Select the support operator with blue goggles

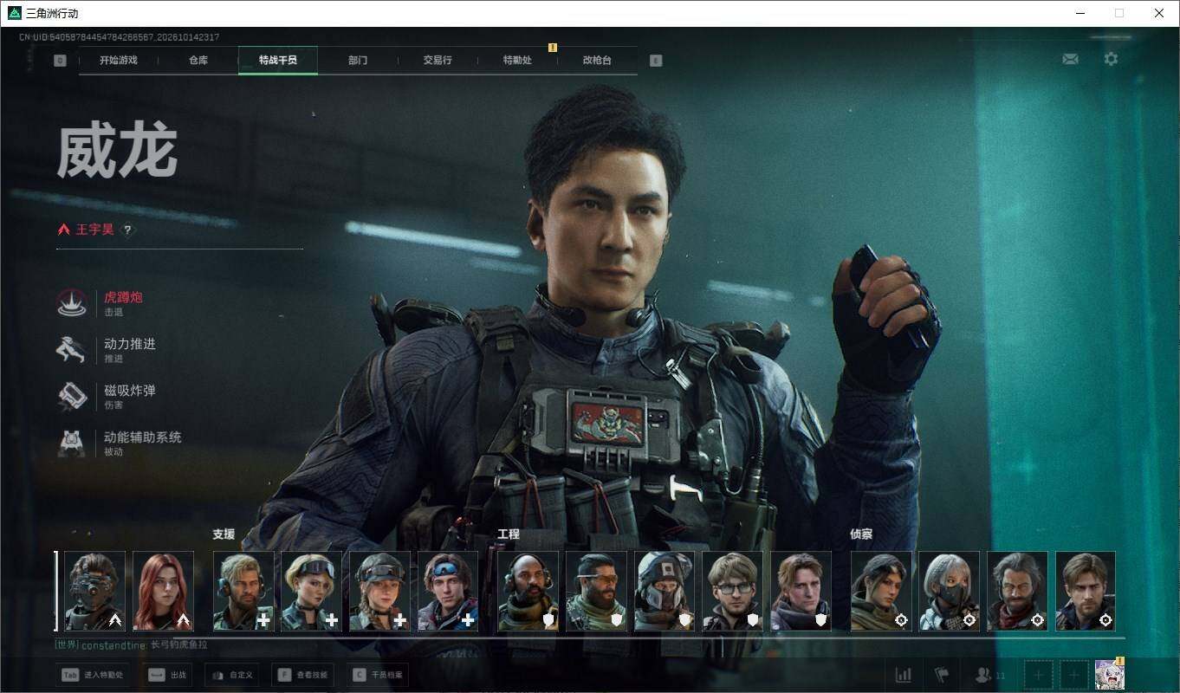pyautogui.click(x=448, y=591)
